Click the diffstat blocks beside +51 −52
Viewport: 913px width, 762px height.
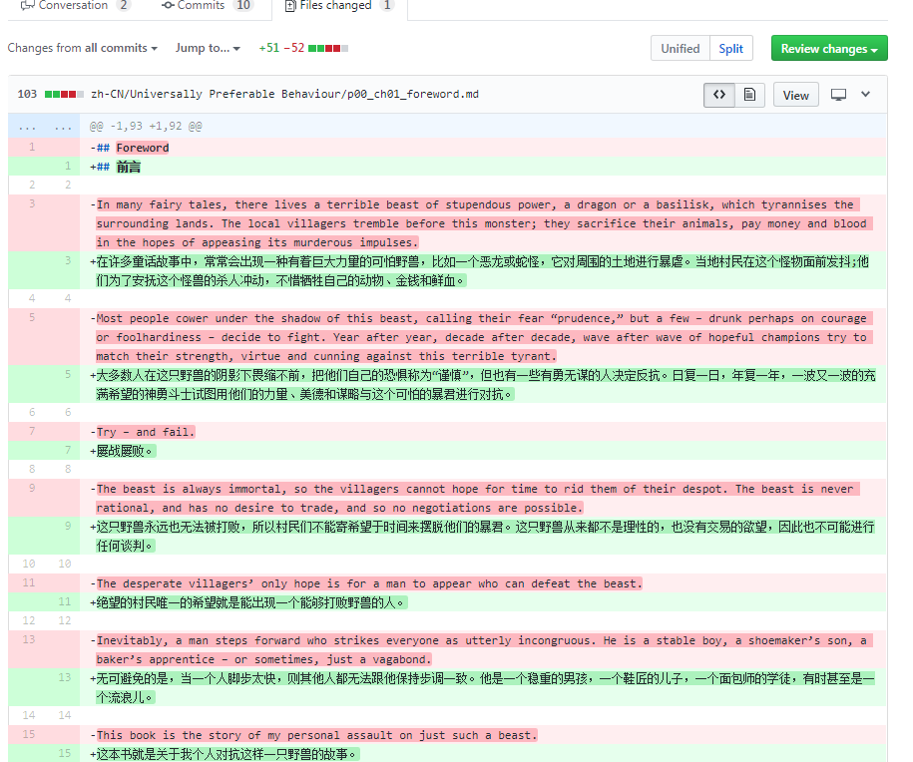tap(328, 48)
